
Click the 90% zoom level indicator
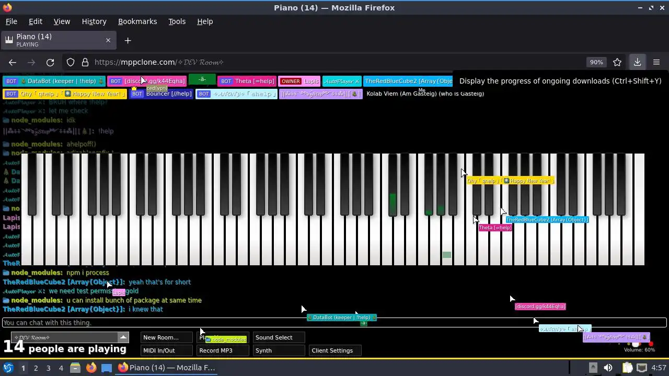pyautogui.click(x=596, y=62)
